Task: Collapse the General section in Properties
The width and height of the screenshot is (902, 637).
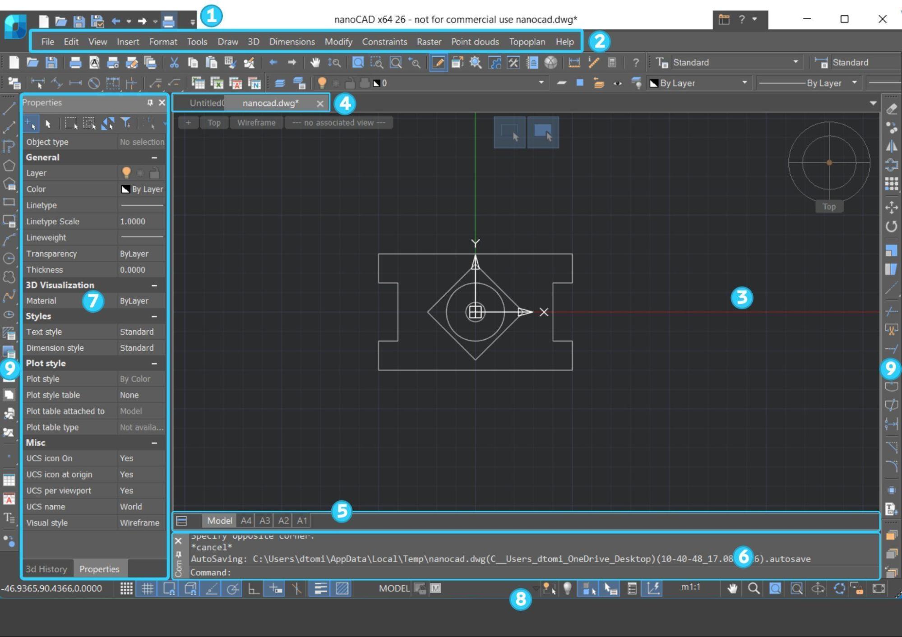Action: (154, 157)
